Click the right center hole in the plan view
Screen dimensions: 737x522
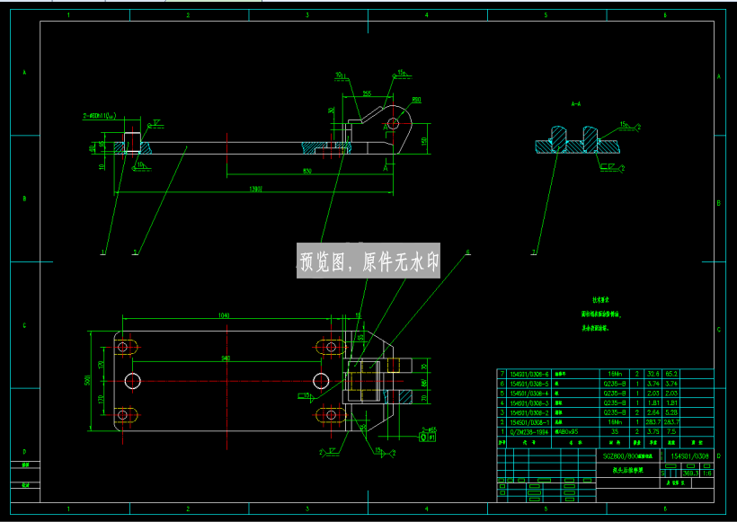tap(321, 381)
